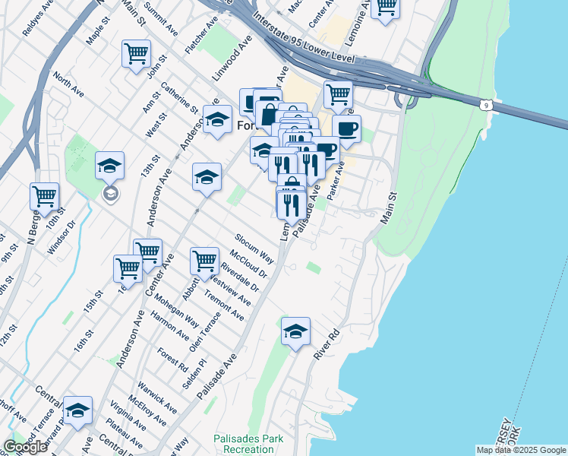The image size is (568, 456).
Task: Select the Reldyes Ave street label
Action: [38, 18]
